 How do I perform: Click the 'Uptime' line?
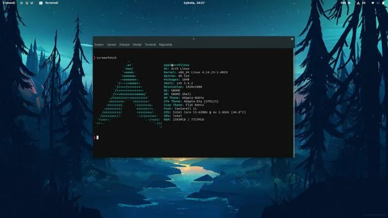(x=177, y=76)
